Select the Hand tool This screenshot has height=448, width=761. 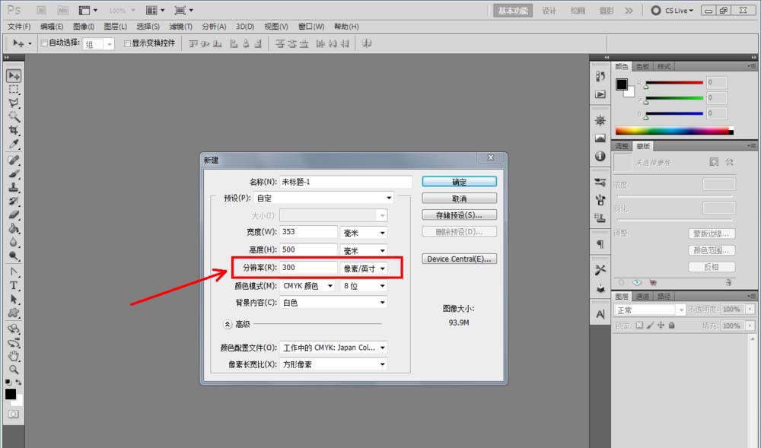point(13,356)
